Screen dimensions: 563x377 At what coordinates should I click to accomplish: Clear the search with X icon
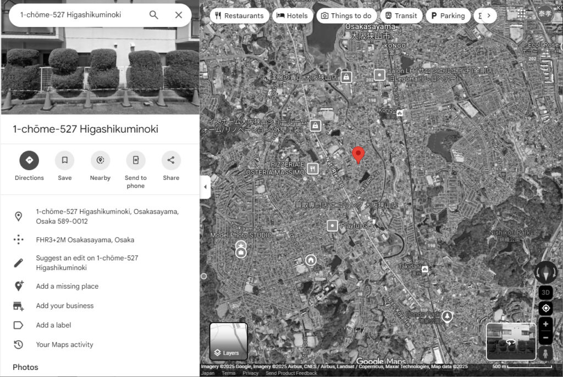click(x=179, y=15)
